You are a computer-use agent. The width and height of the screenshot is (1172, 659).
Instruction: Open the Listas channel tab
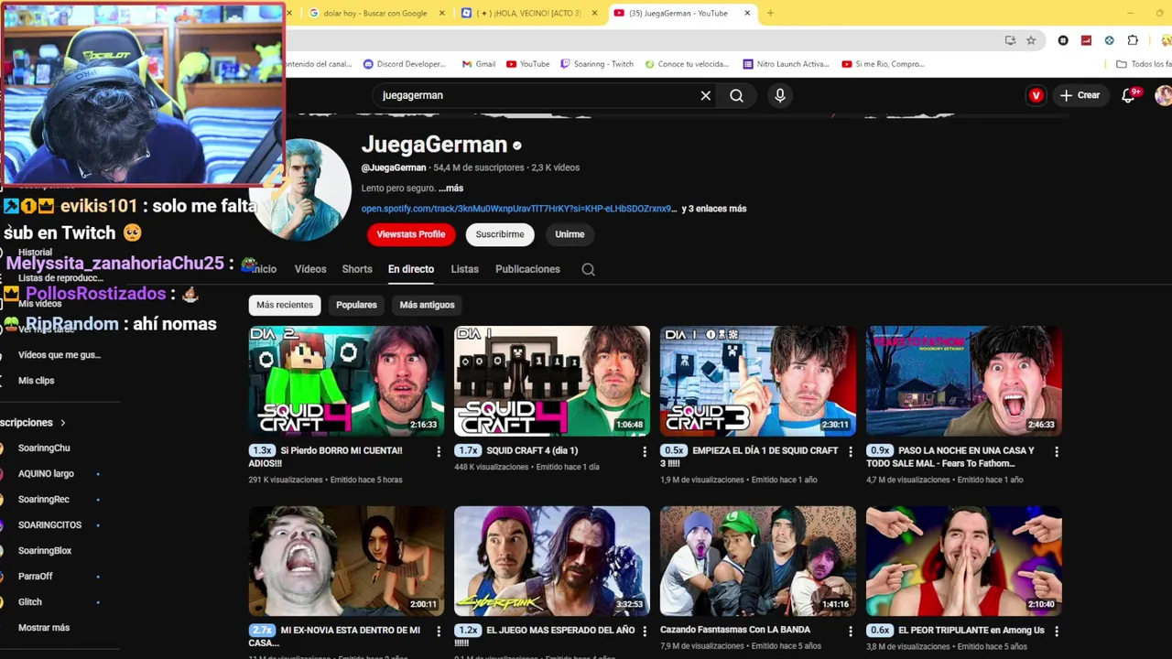[x=464, y=269]
